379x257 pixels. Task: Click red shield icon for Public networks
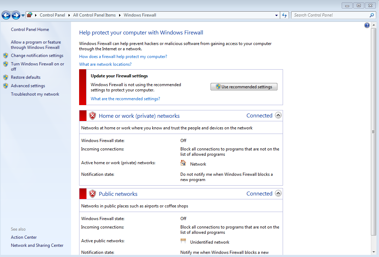pos(92,194)
